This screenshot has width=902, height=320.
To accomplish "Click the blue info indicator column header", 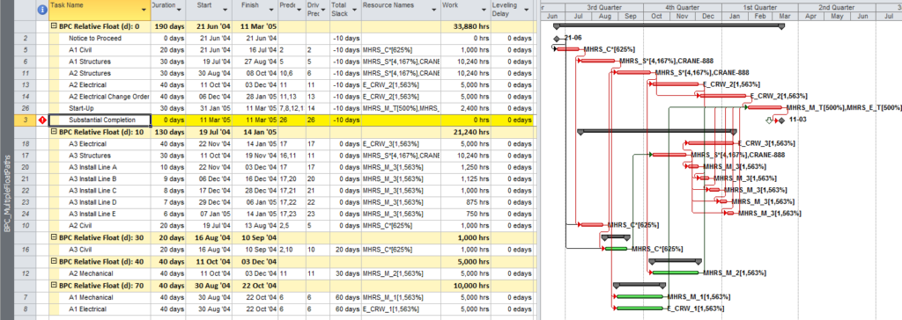I will pyautogui.click(x=42, y=9).
